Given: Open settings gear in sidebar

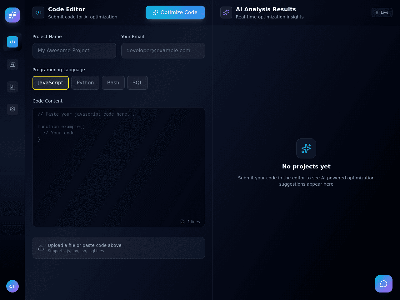Looking at the screenshot, I should [x=12, y=109].
